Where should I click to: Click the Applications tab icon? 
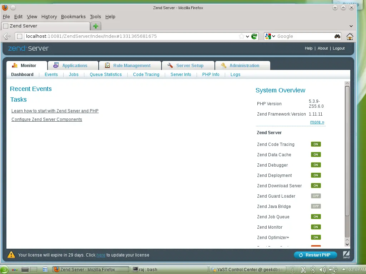[56, 66]
